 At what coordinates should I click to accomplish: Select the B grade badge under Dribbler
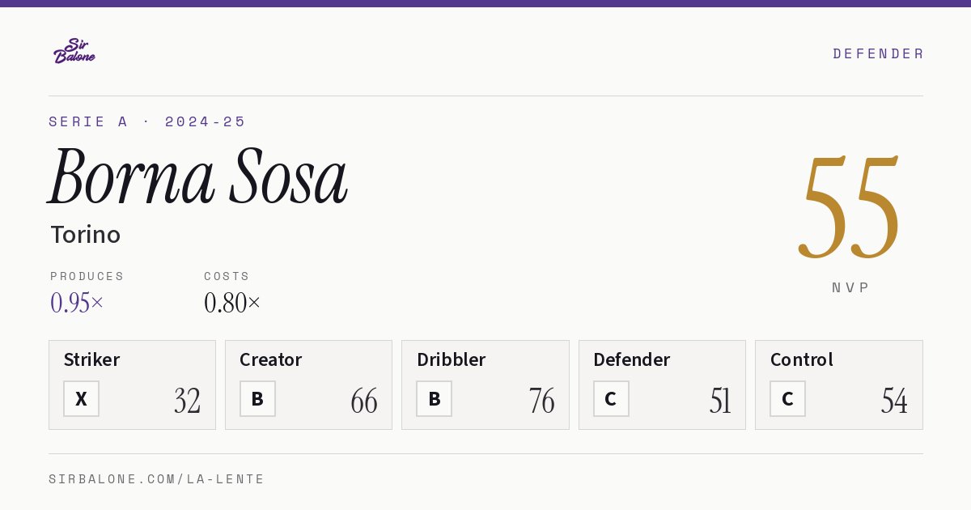click(x=434, y=398)
